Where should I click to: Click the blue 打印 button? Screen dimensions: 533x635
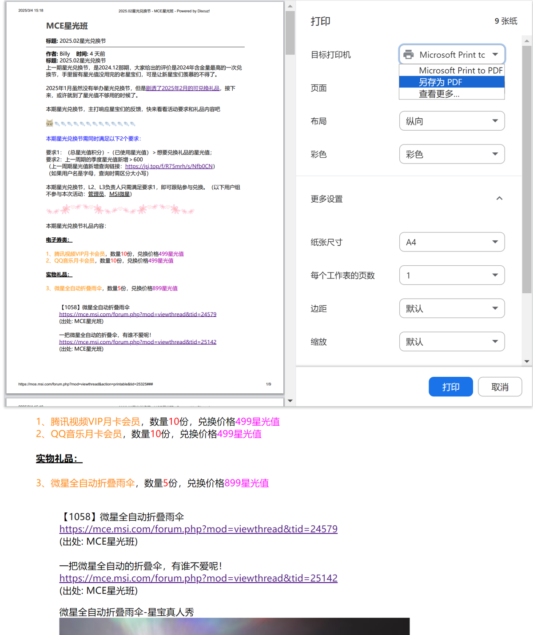[x=450, y=387]
